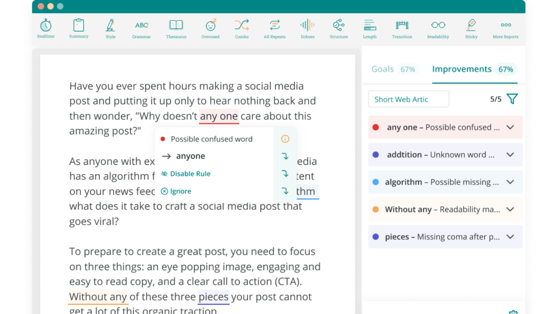The image size is (558, 314).
Task: Expand the 'addtition' unknown word item
Action: (510, 155)
